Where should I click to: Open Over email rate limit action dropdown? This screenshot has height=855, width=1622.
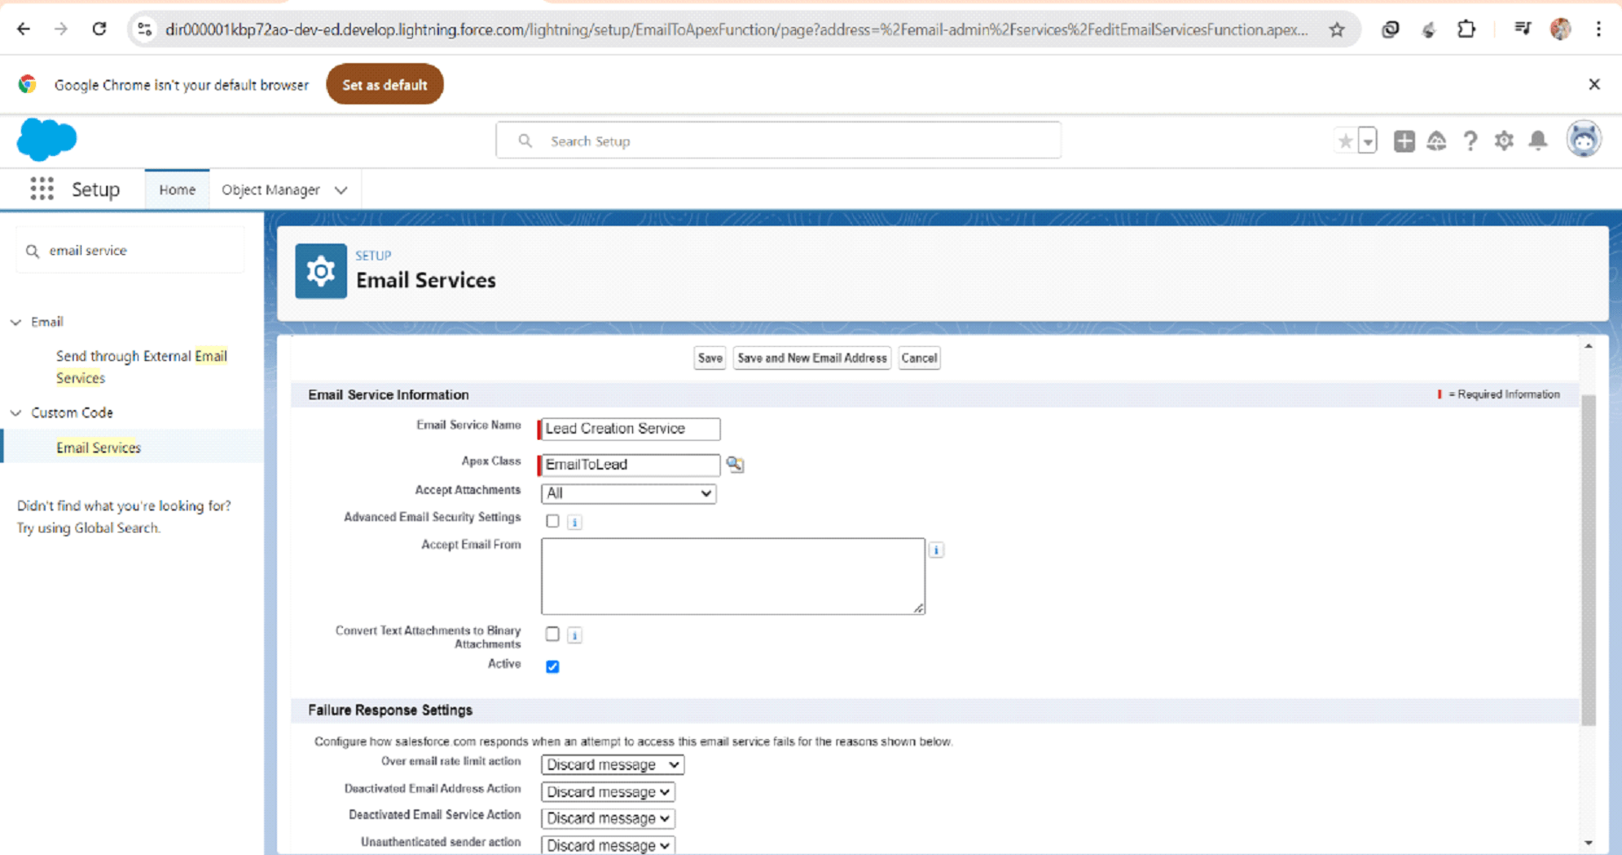612,765
